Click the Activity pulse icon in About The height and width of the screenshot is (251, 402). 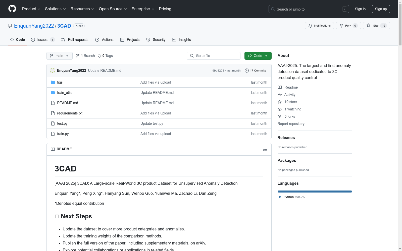[x=280, y=95]
